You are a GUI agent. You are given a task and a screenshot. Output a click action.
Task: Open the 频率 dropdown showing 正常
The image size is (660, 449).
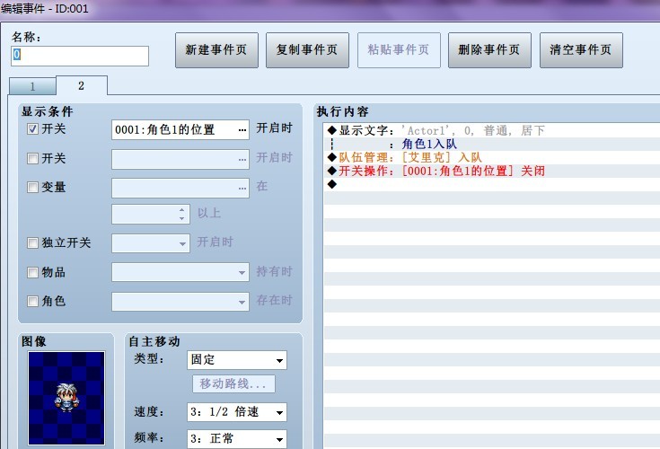(237, 439)
